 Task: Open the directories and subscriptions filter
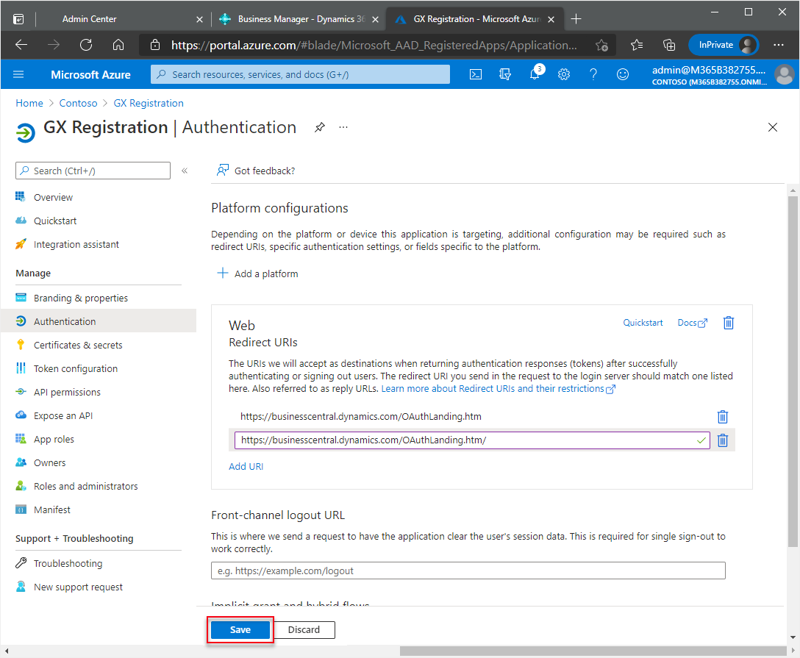(x=505, y=74)
